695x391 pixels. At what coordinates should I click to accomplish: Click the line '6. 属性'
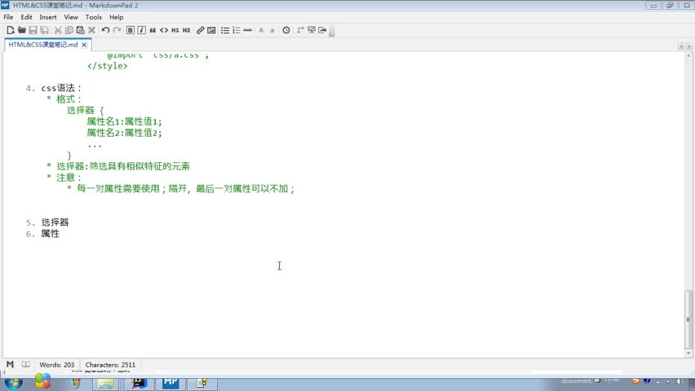42,234
